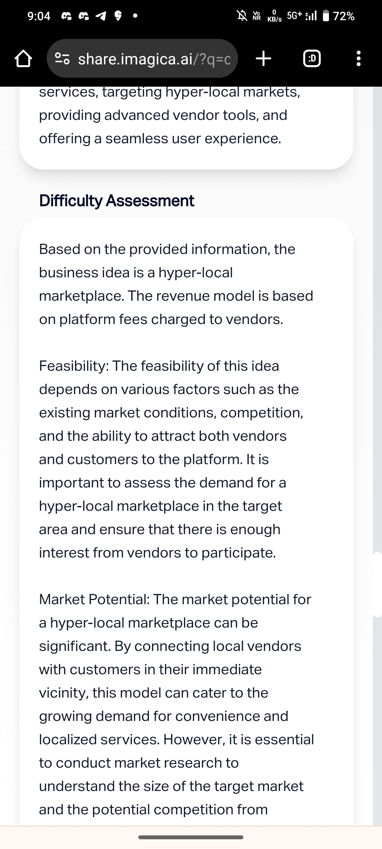Screen dimensions: 382x849
Task: Open Chrome three-dot overflow menu
Action: point(358,59)
